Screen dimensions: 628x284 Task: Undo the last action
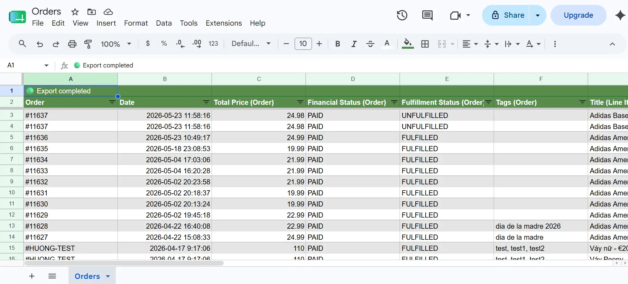point(40,44)
